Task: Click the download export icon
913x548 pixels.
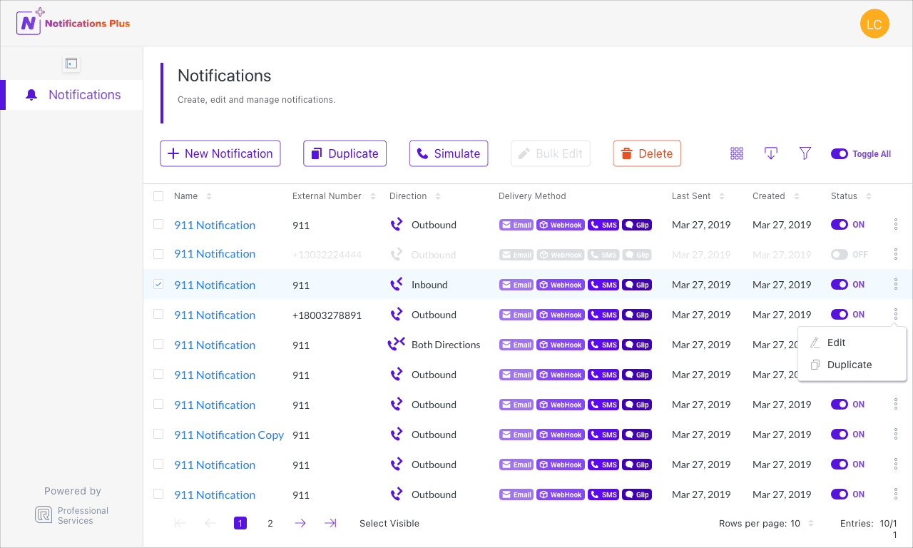Action: [770, 153]
